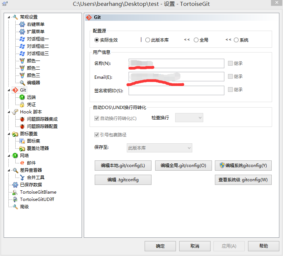Image resolution: width=283 pixels, height=256 pixels.
Task: Open the 远端 settings page
Action: 31,97
